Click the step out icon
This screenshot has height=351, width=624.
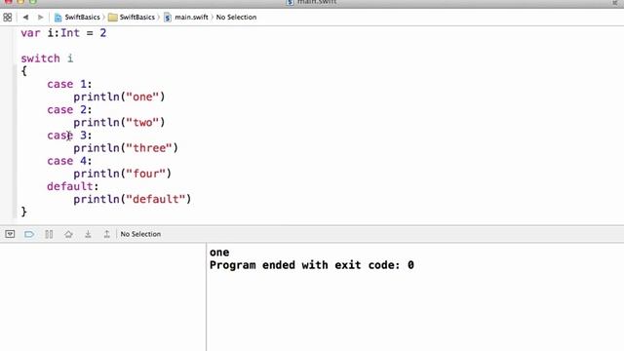click(x=106, y=234)
